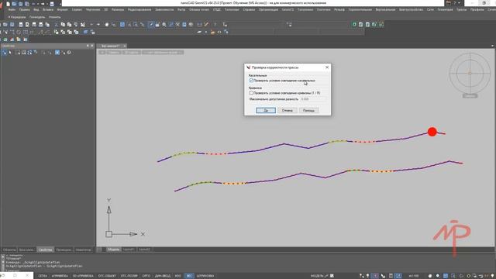Click the Open file icon in title bar

point(14,4)
